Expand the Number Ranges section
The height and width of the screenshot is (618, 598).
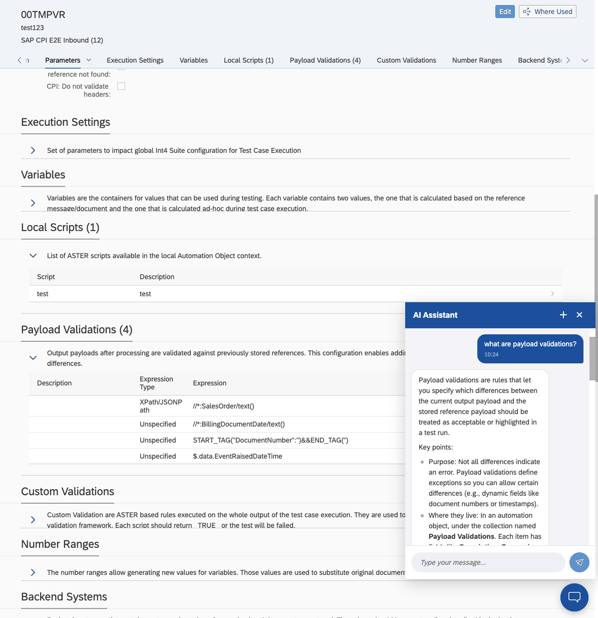coord(33,572)
